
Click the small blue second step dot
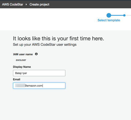coord(124,15)
